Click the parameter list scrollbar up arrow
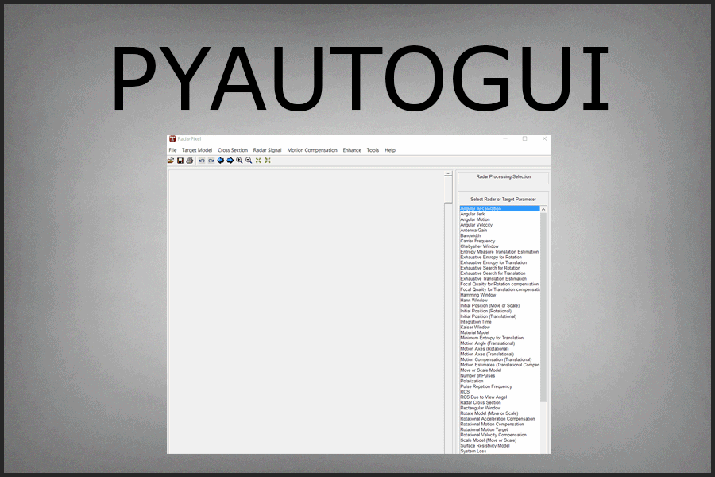 coord(543,208)
